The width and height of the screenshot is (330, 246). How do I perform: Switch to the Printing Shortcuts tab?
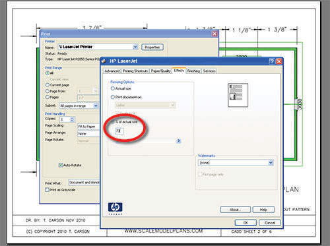pyautogui.click(x=135, y=71)
